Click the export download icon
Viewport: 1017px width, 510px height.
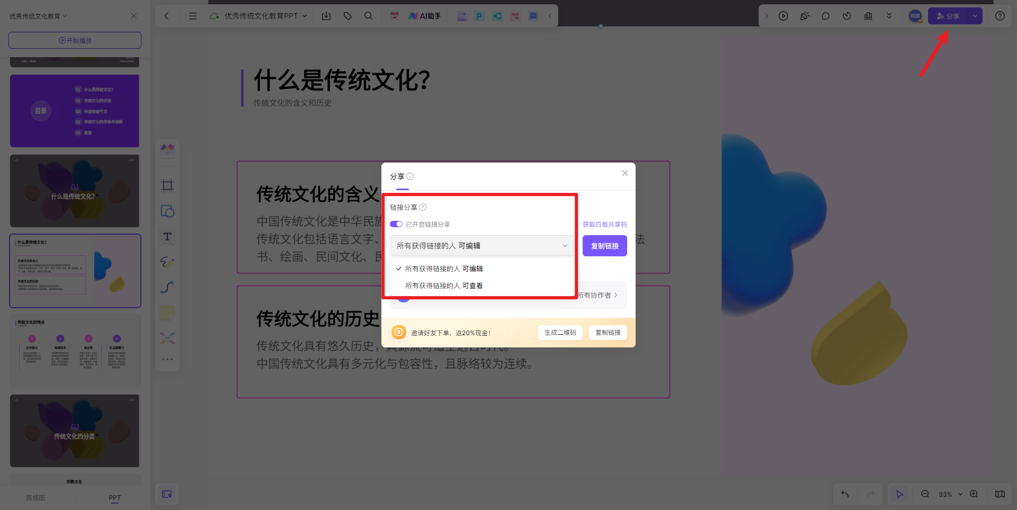tap(326, 16)
